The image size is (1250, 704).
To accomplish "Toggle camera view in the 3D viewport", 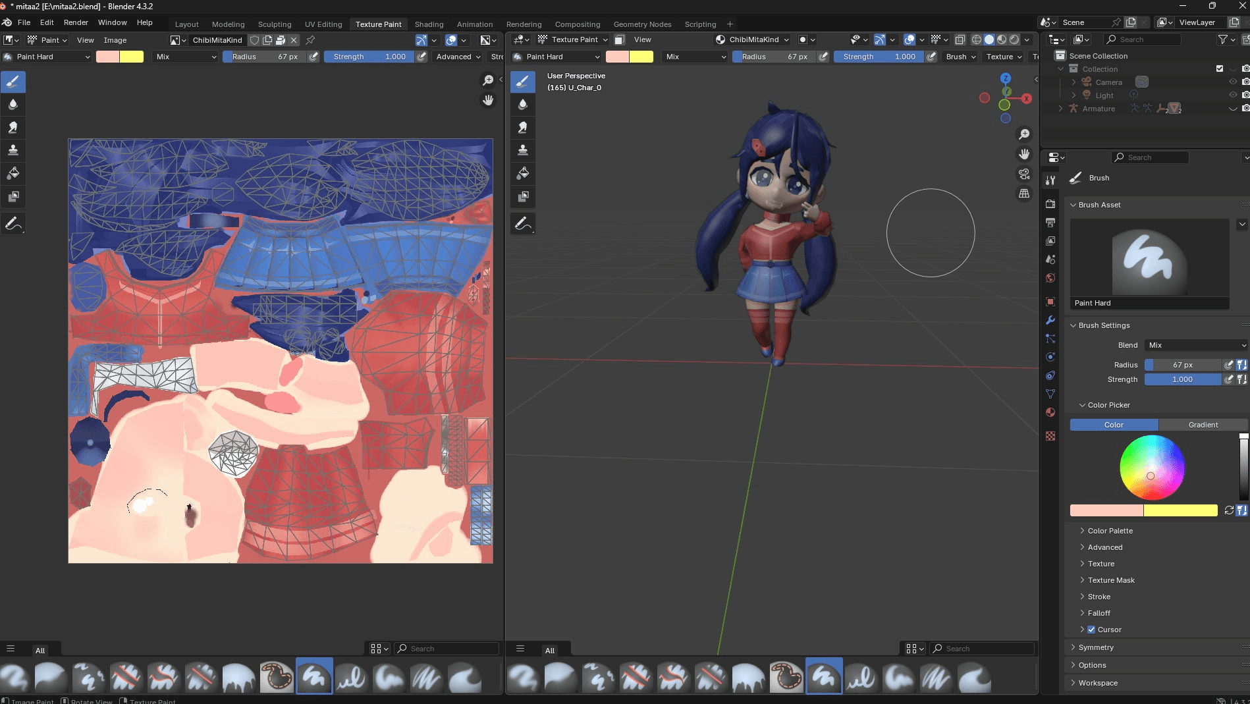I will (x=1024, y=174).
